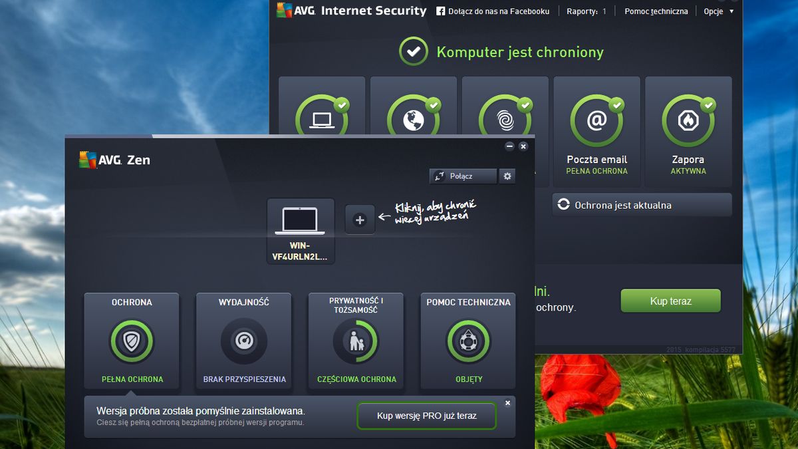Open the Prywatność i Tożsamość tile
The image size is (798, 449).
(x=356, y=341)
